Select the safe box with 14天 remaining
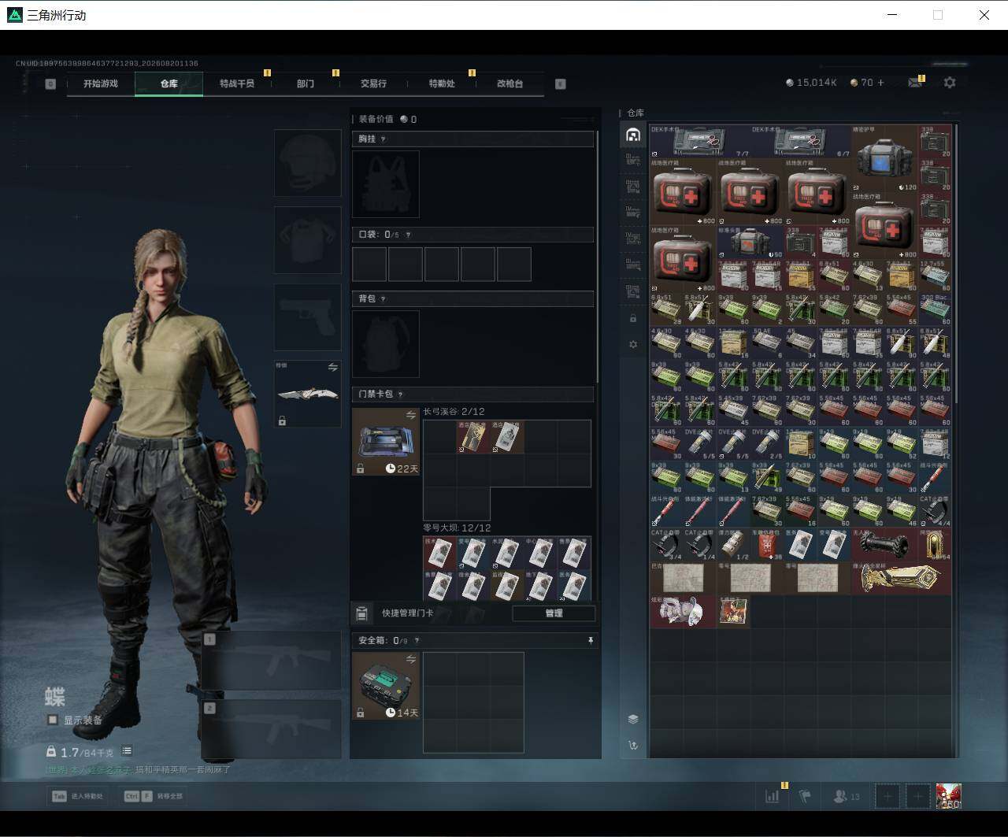The height and width of the screenshot is (837, 1008). (x=386, y=686)
